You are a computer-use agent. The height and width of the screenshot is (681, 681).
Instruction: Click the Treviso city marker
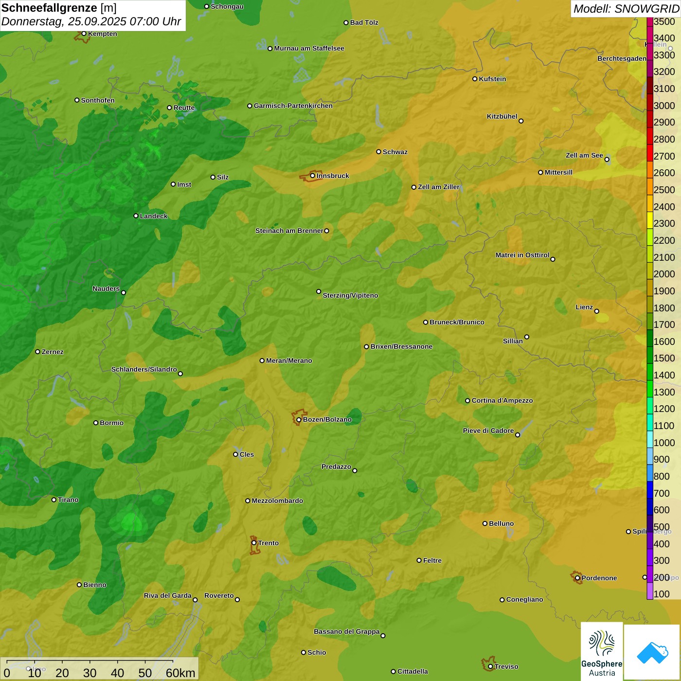(x=490, y=666)
